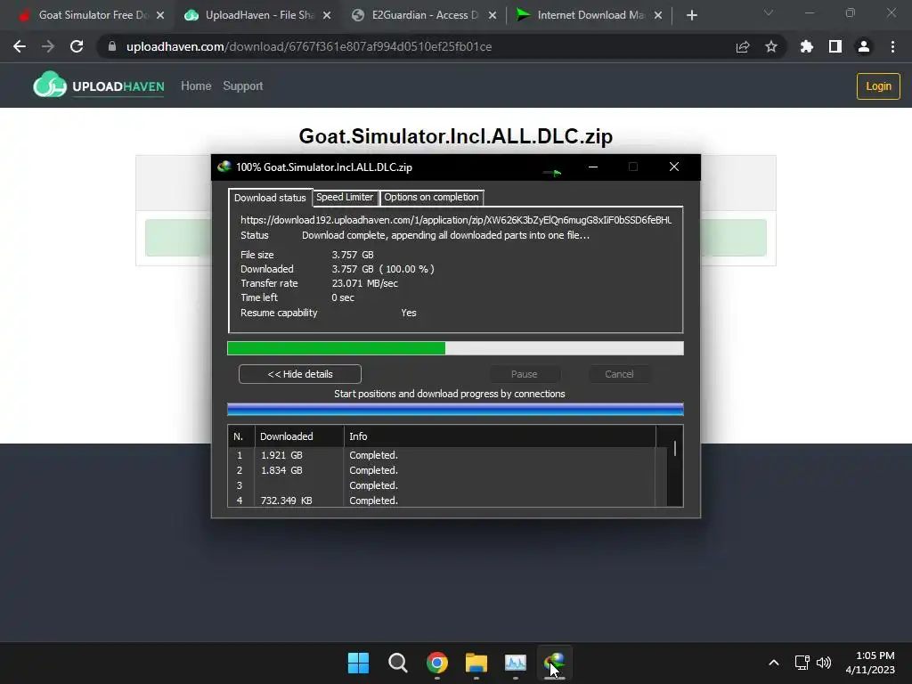The height and width of the screenshot is (684, 912).
Task: Click the blue connections progress bar
Action: pyautogui.click(x=455, y=410)
